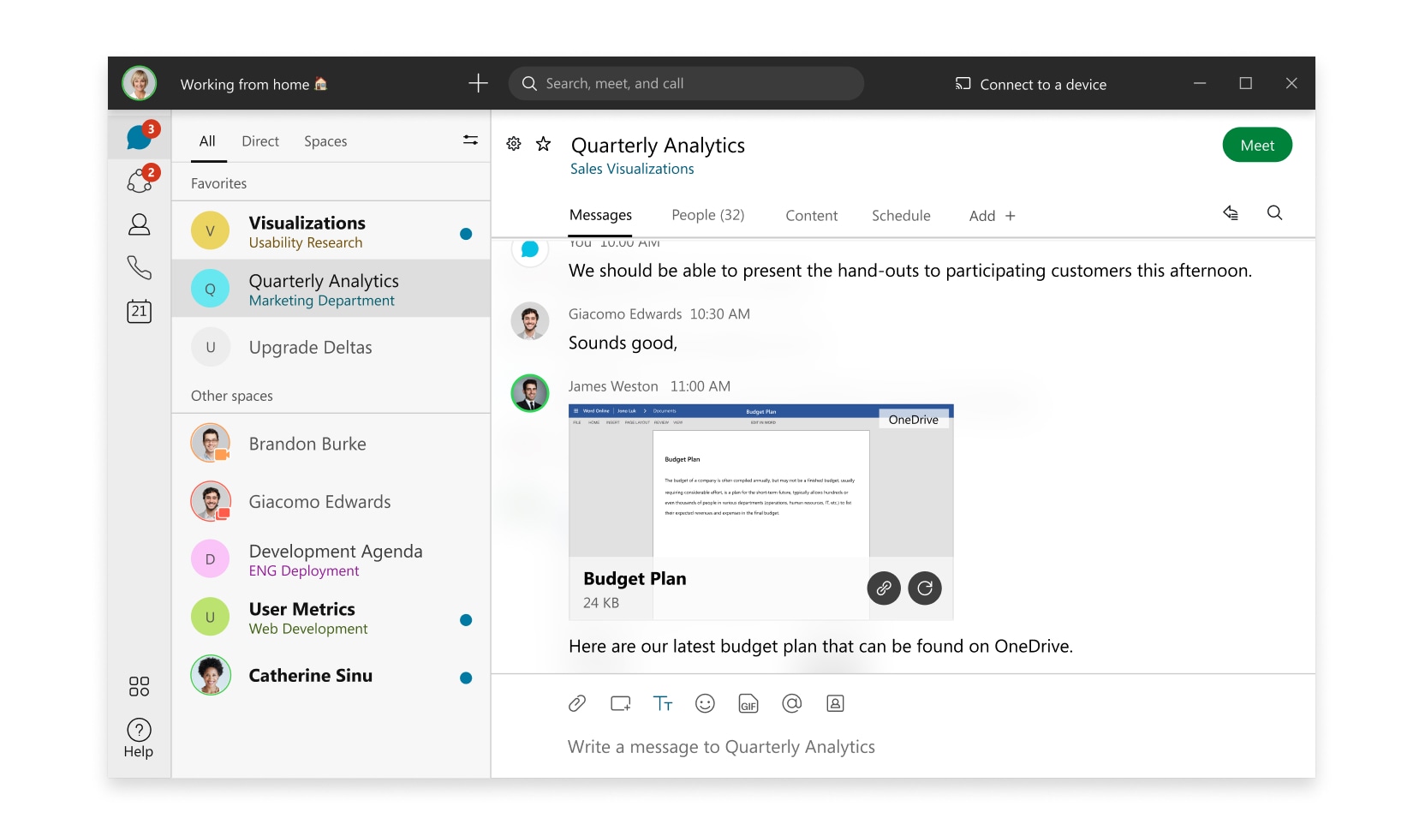This screenshot has width=1425, height=836.
Task: Click the Budget Plan file name
Action: point(635,579)
